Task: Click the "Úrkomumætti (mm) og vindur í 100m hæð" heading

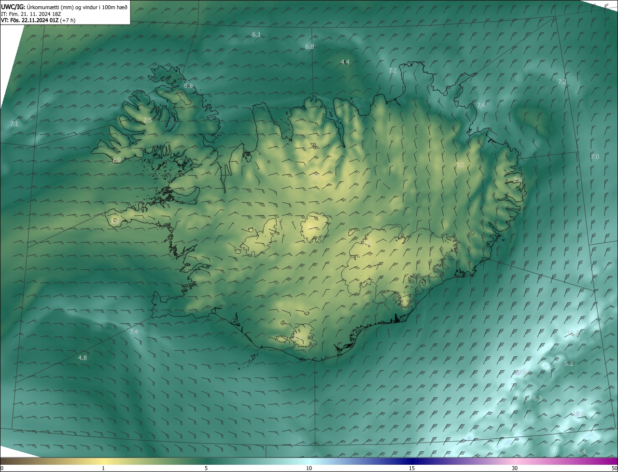Action: pos(77,6)
